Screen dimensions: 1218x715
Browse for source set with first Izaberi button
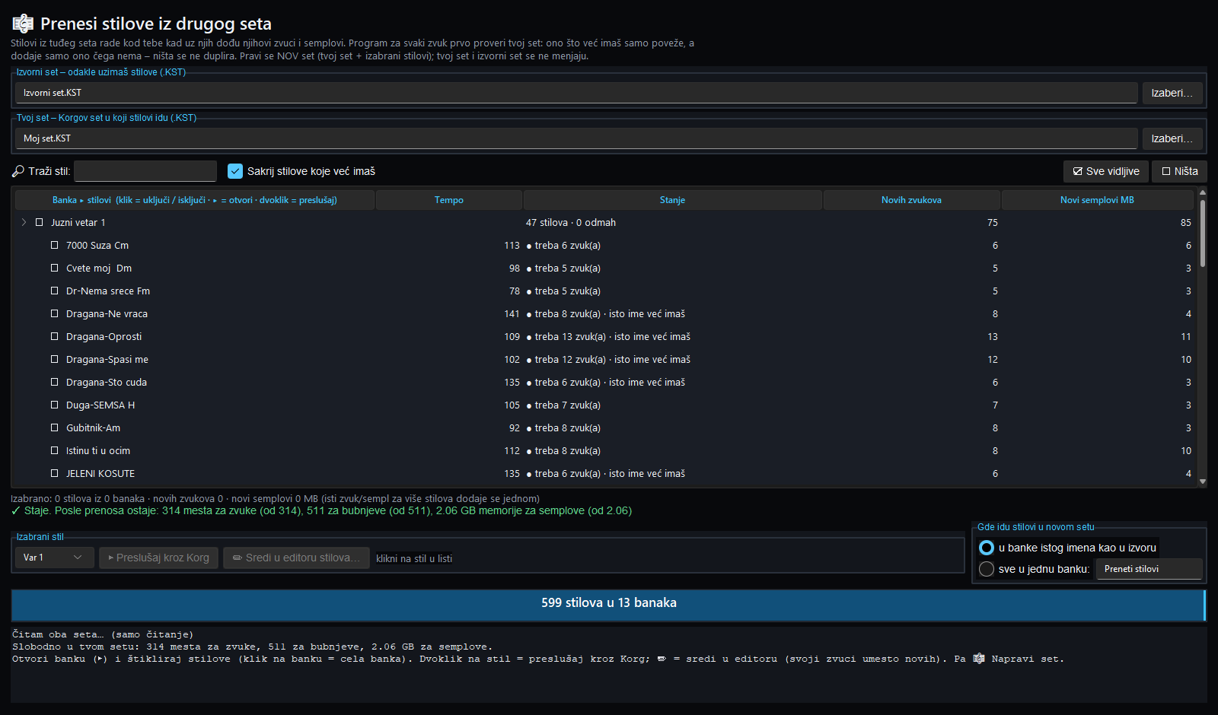pos(1172,93)
